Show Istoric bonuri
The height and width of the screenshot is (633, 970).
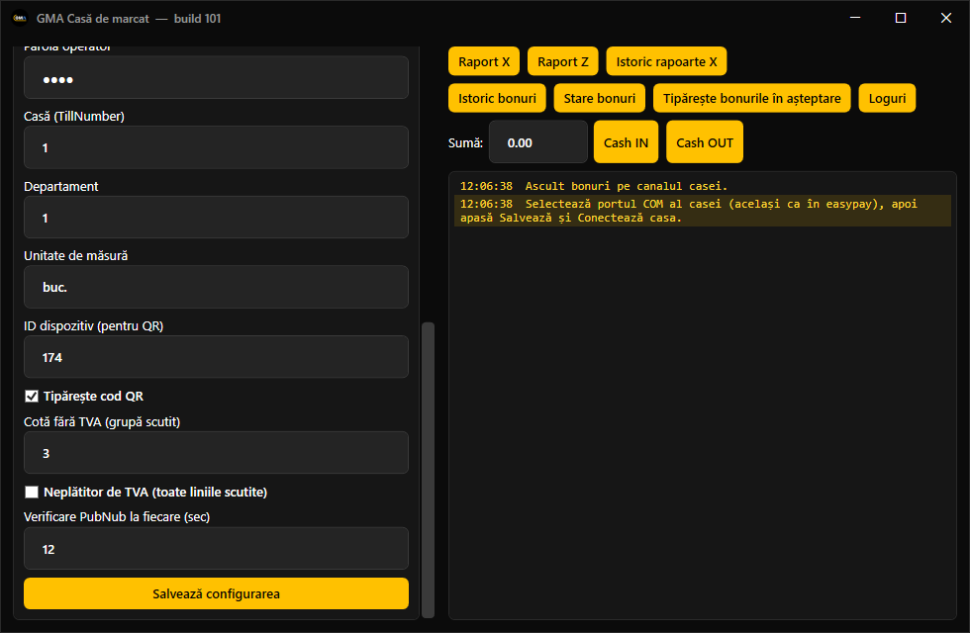tap(497, 98)
